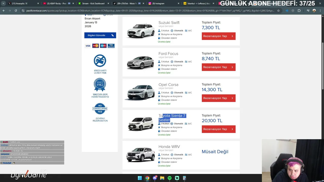Viewport: 324px width, 182px height.
Task: Click the page vertical scrollbar
Action: [322, 66]
